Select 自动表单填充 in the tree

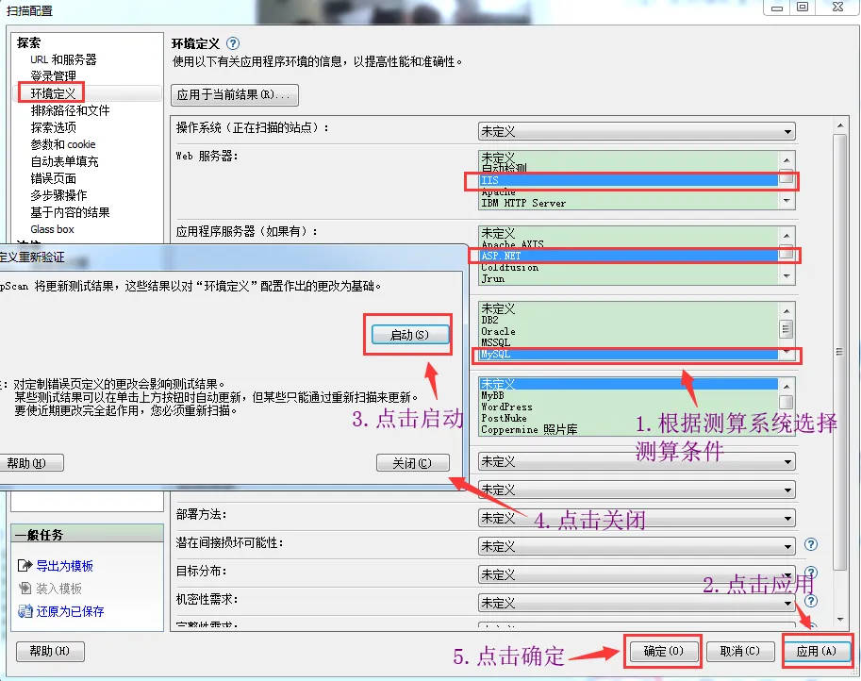65,161
